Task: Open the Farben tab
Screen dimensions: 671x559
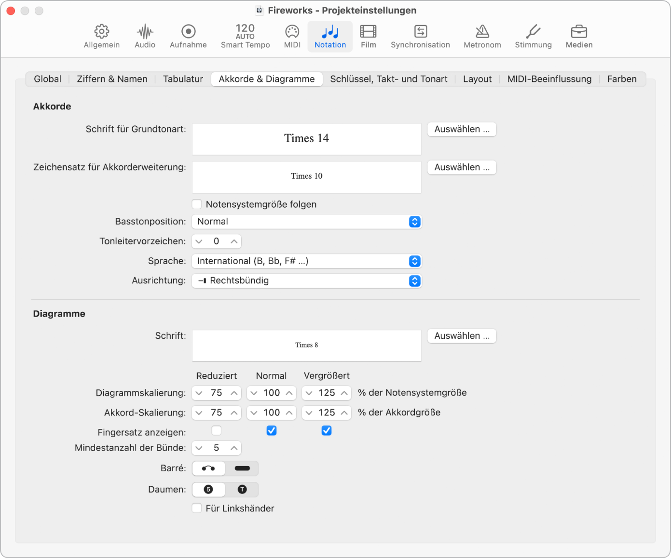Action: click(x=621, y=79)
